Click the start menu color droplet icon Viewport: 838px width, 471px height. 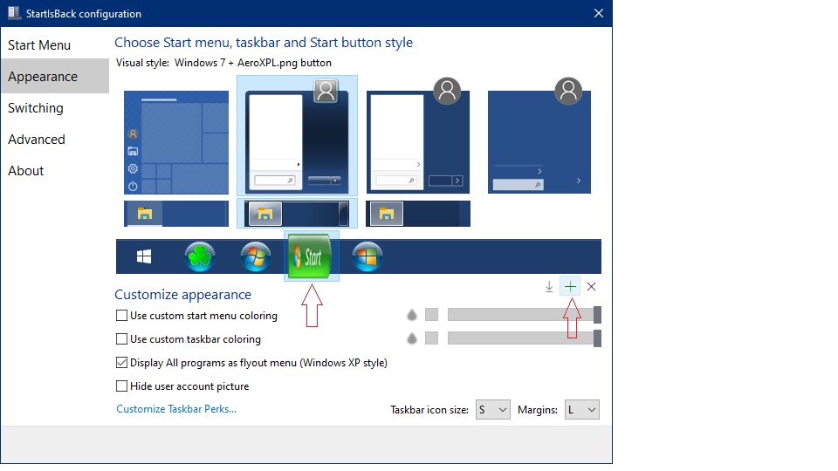coord(411,315)
